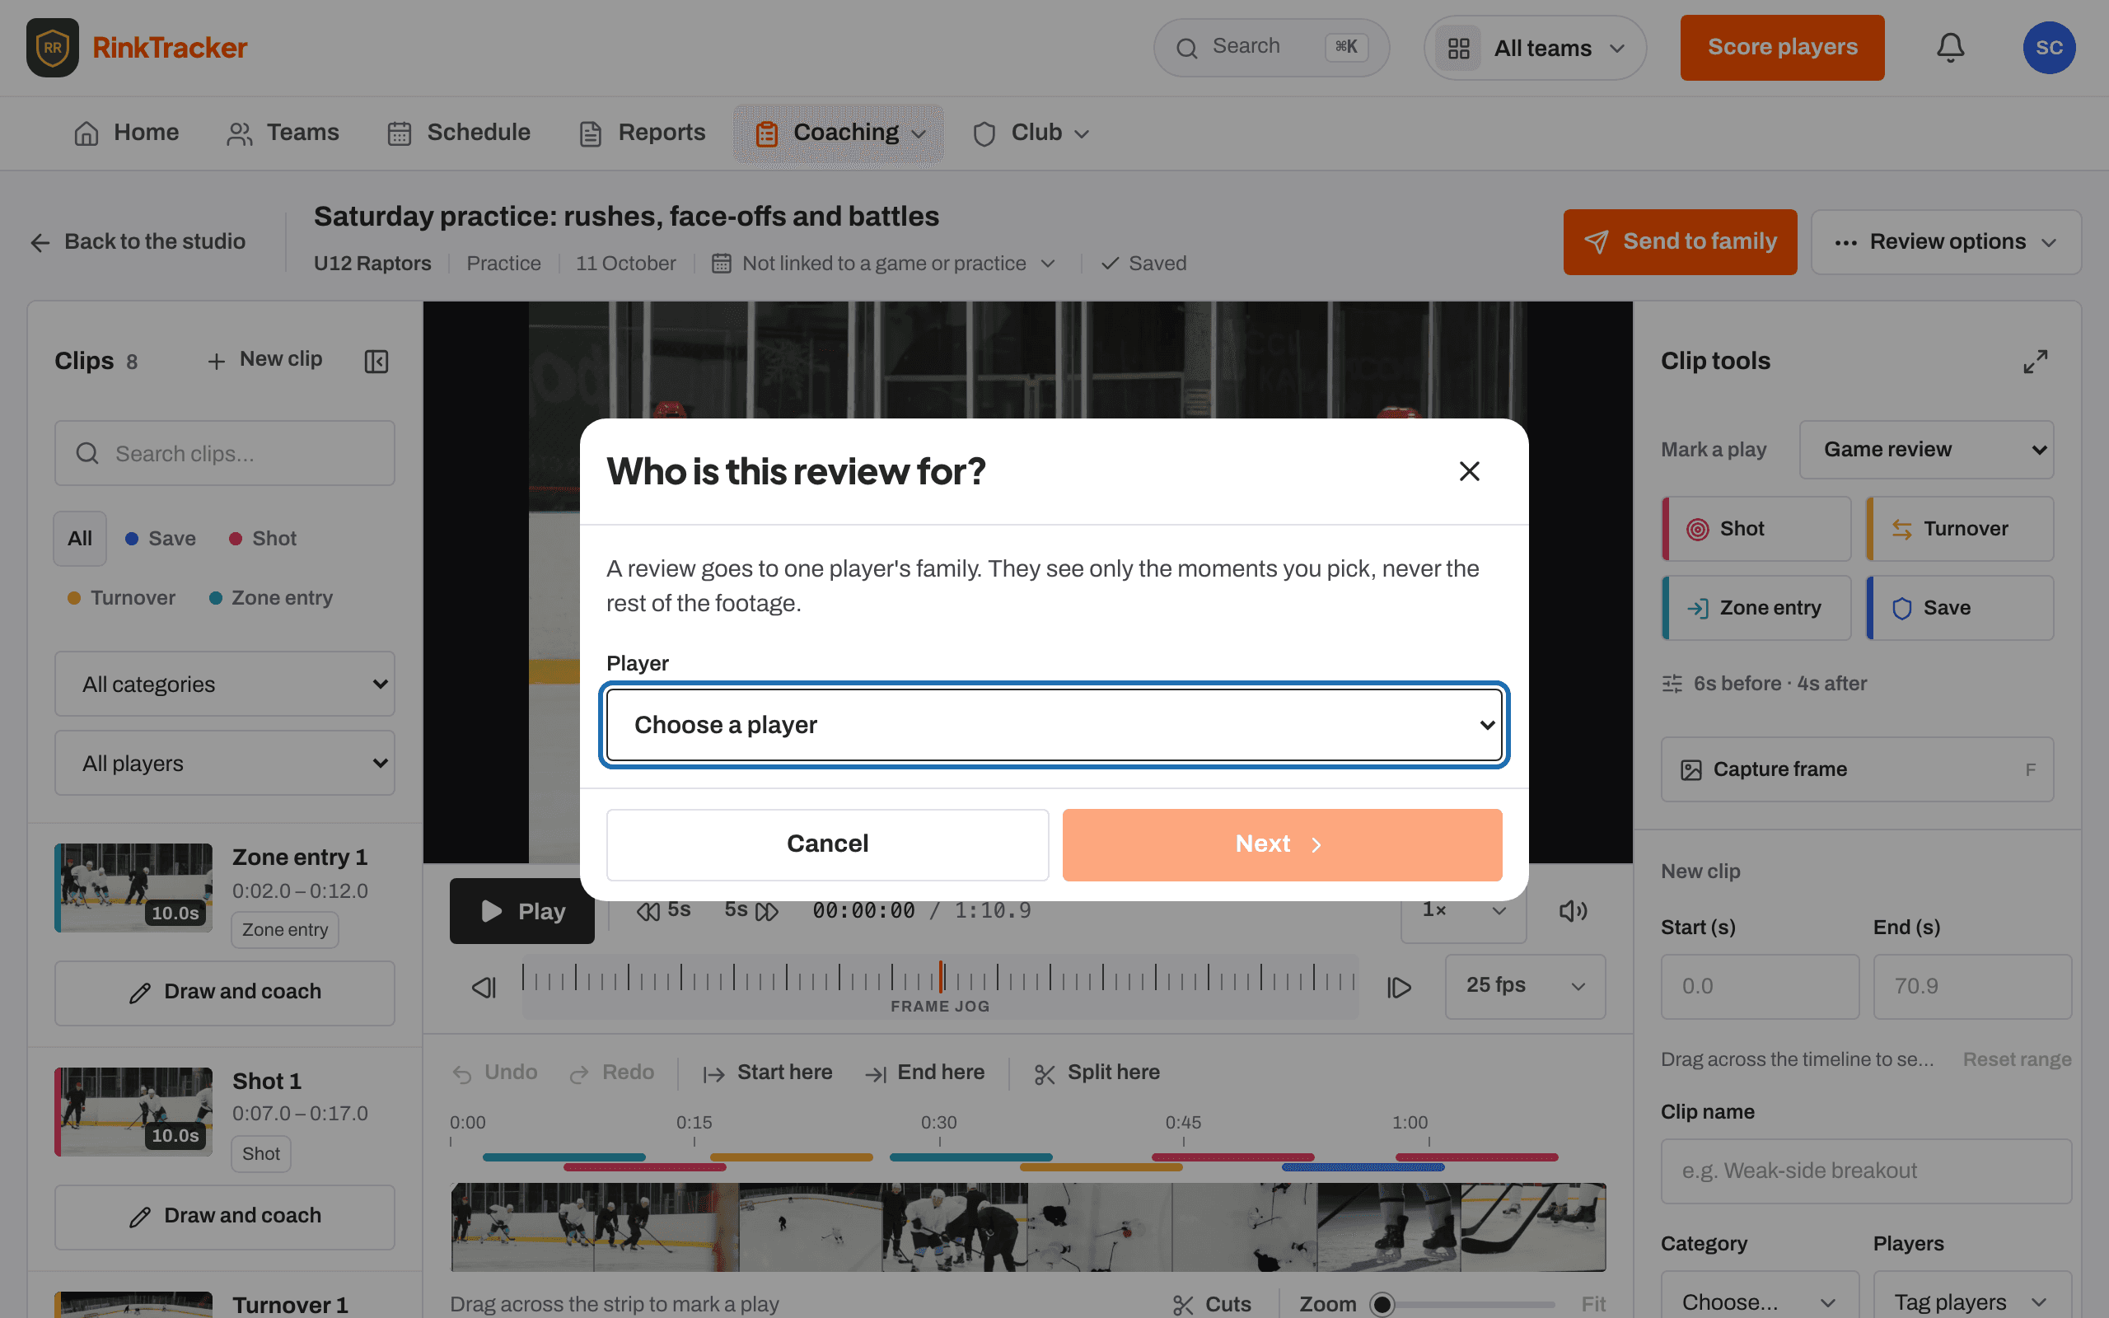Collapse the Clips panel sidebar icon
The height and width of the screenshot is (1318, 2109).
click(x=376, y=361)
